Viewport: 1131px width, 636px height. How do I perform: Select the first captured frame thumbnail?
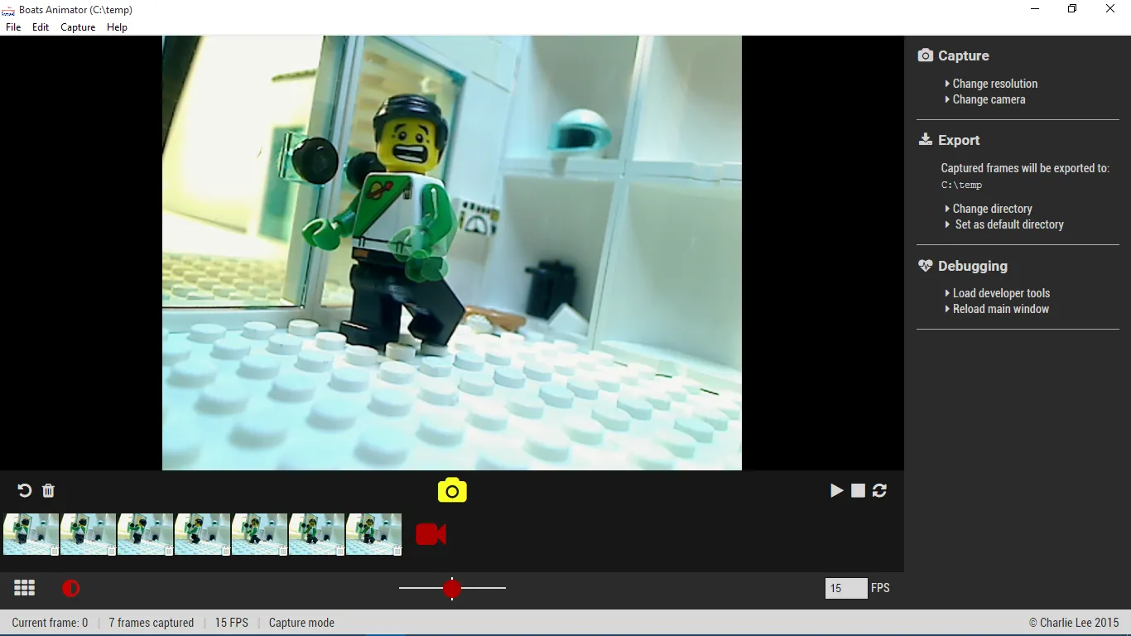(31, 534)
